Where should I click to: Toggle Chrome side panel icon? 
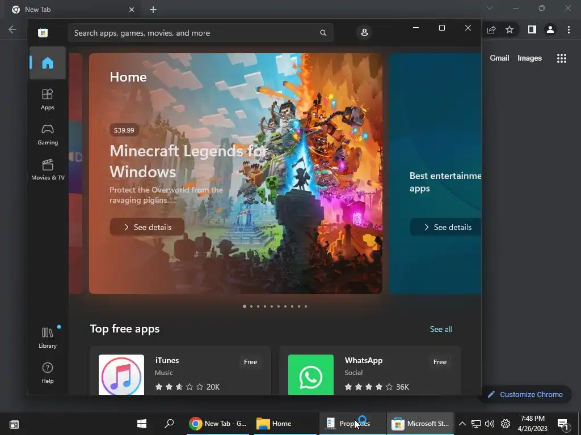[532, 29]
